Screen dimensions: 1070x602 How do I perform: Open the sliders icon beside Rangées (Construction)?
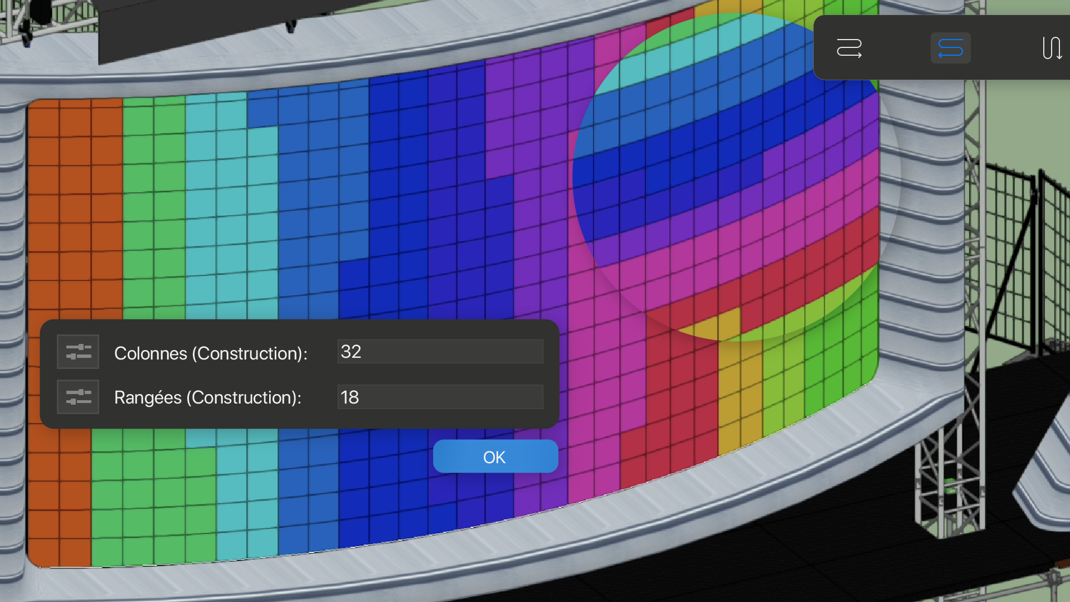pyautogui.click(x=78, y=397)
